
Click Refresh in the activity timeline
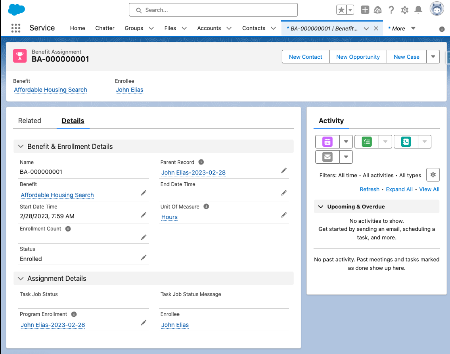click(x=369, y=189)
